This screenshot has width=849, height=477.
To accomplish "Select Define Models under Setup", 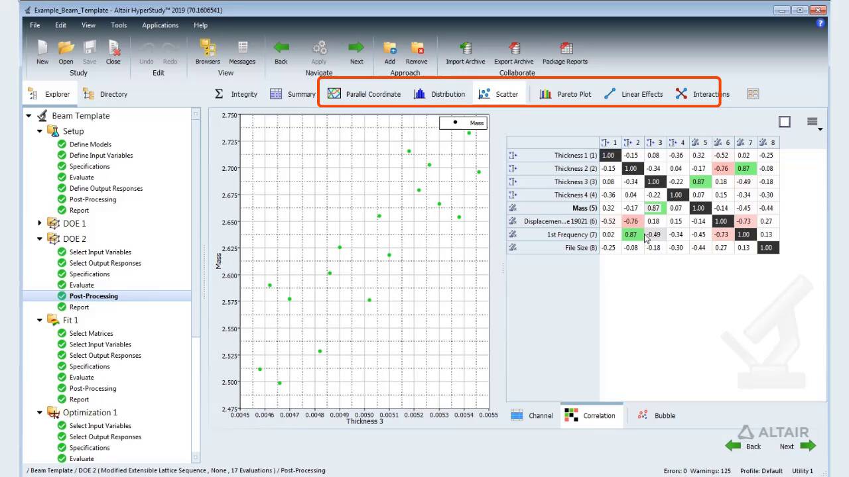I will tap(90, 144).
